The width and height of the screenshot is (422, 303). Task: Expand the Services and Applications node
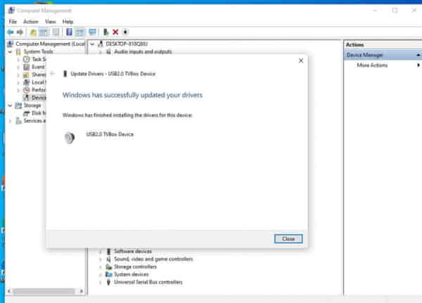[x=11, y=121]
